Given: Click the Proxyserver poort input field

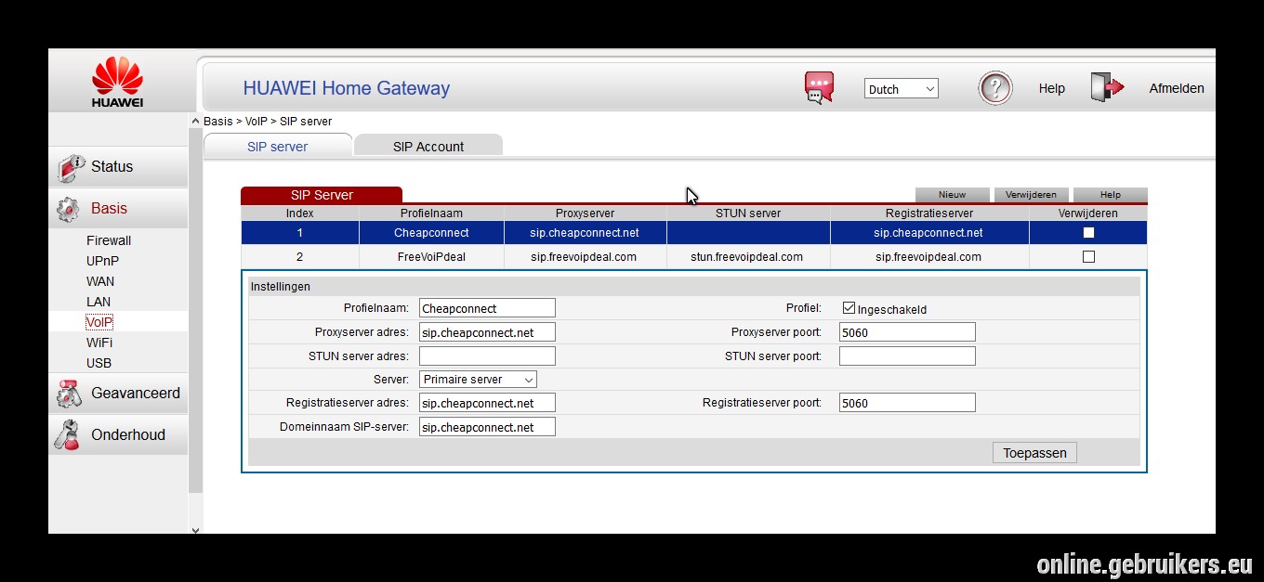Looking at the screenshot, I should [x=907, y=332].
